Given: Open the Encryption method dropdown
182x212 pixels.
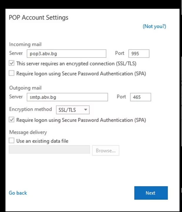Looking at the screenshot, I should click(73, 110).
